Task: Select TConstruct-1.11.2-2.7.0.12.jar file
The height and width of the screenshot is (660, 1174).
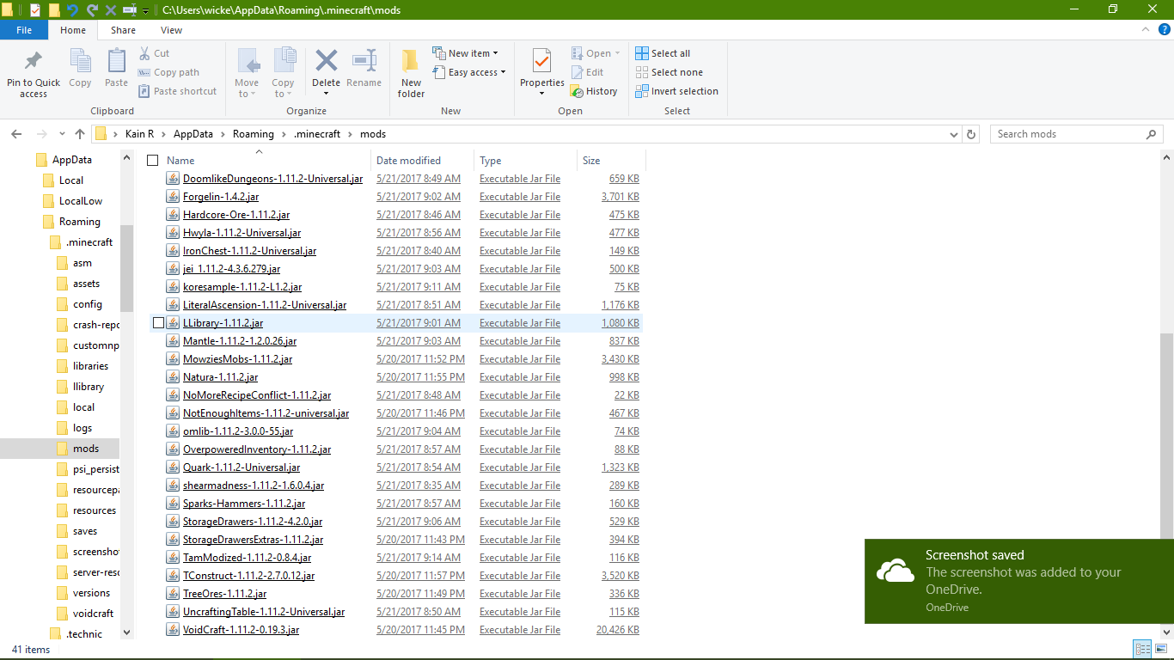Action: coord(248,576)
